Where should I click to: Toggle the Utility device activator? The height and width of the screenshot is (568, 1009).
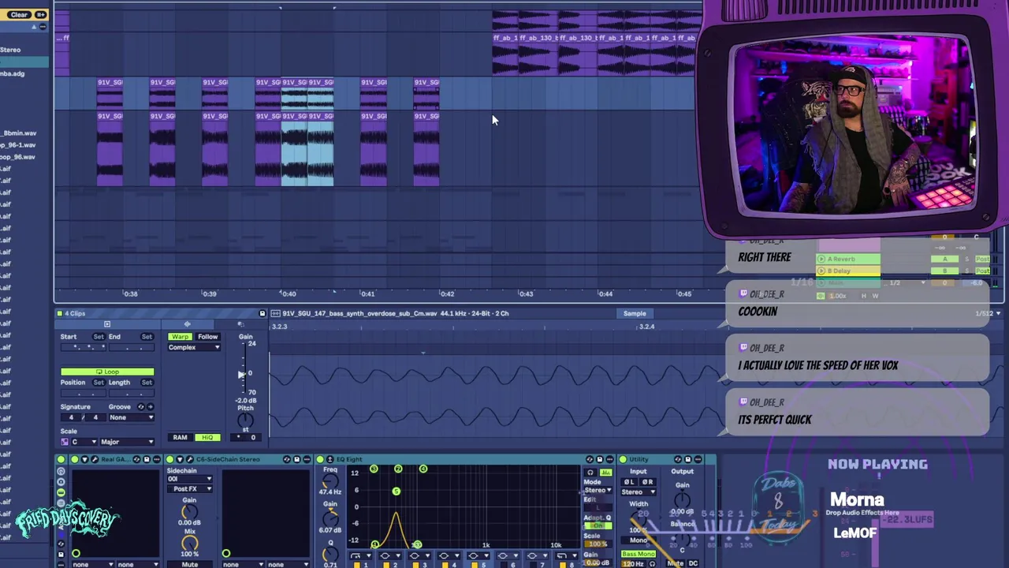[x=623, y=459]
